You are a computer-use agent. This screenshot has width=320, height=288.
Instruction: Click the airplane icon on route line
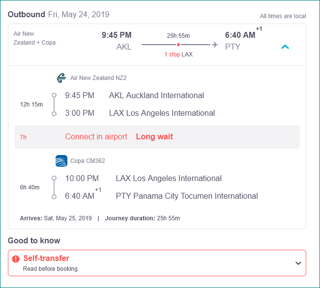coord(215,44)
